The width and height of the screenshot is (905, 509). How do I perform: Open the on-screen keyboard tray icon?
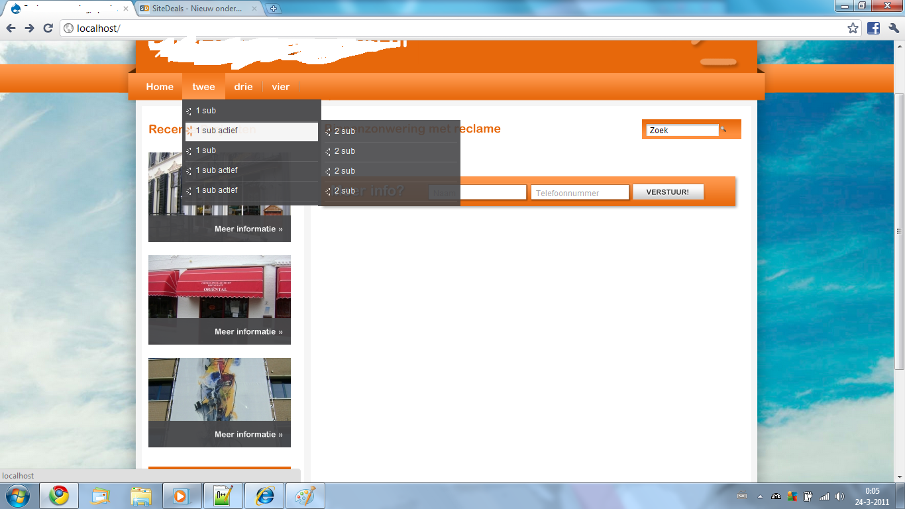[742, 496]
